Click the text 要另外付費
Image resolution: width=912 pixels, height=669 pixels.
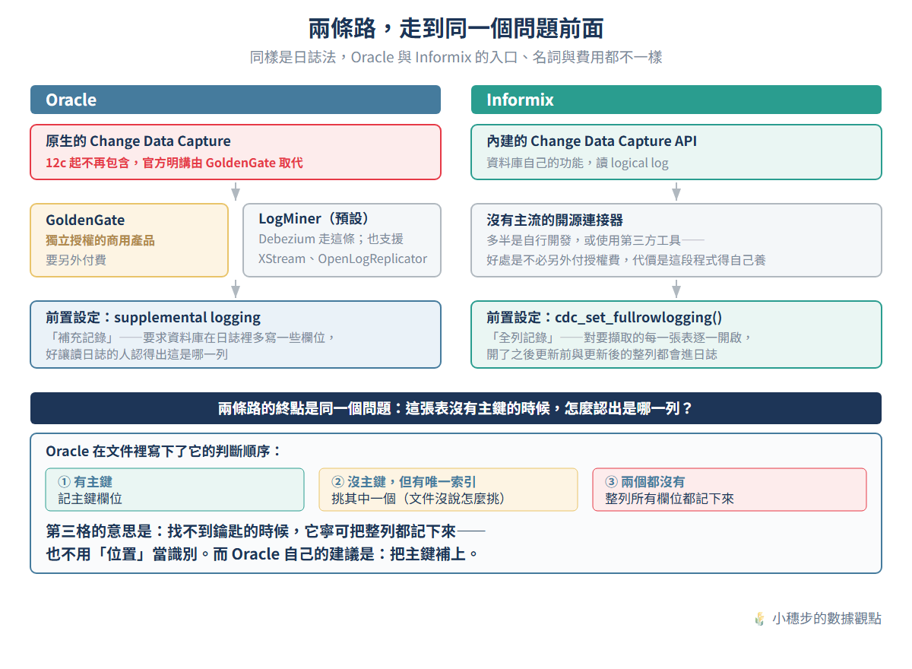(76, 260)
